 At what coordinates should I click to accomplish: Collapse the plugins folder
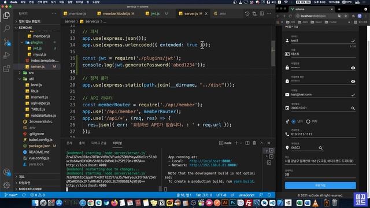36,42
